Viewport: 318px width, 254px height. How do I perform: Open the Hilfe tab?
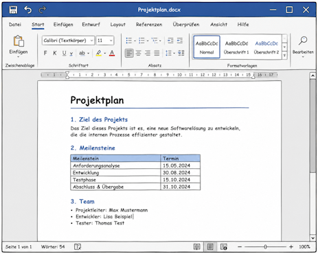[243, 25]
